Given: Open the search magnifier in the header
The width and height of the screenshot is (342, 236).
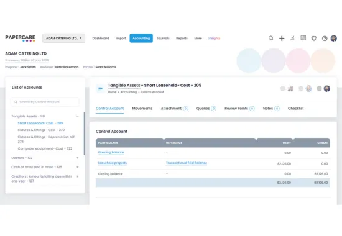Looking at the screenshot, I should (x=271, y=38).
